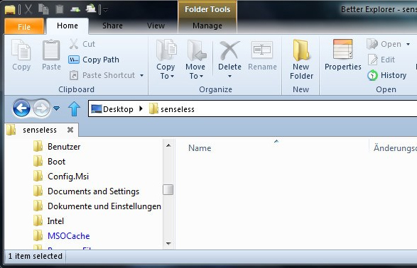Viewport: 417px width, 268px height.
Task: Click the tree scrollbar down arrow
Action: (168, 244)
